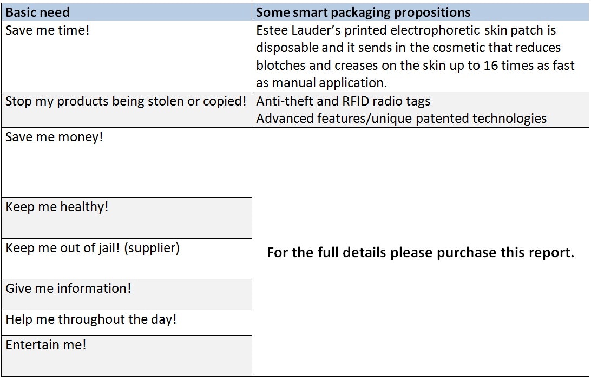Click "Anti-theft and RFID radio tags" text
The height and width of the screenshot is (379, 591).
[343, 101]
